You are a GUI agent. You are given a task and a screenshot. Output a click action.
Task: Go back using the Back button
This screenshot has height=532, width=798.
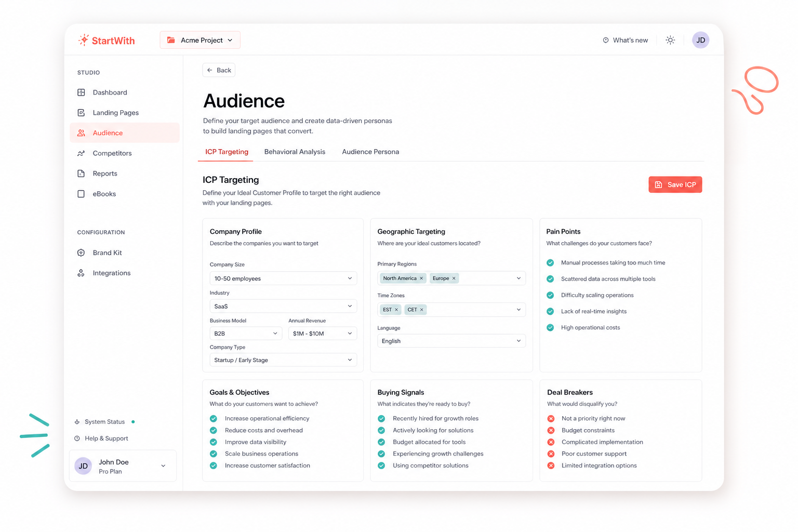coord(219,70)
